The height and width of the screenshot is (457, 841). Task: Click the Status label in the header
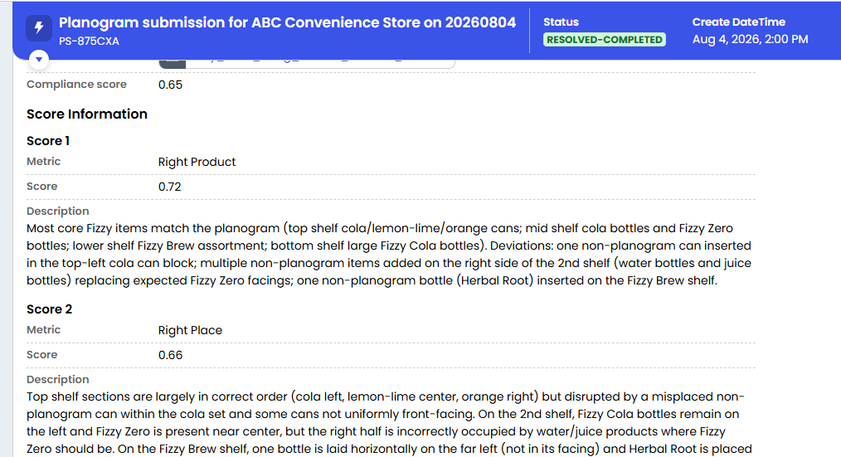(561, 22)
